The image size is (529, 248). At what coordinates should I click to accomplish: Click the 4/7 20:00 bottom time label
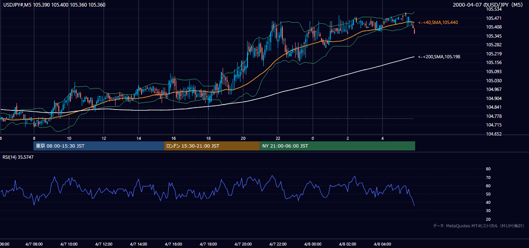243,244
